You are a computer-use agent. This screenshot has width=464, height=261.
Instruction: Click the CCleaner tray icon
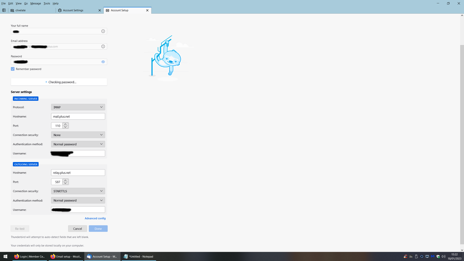coord(405,256)
